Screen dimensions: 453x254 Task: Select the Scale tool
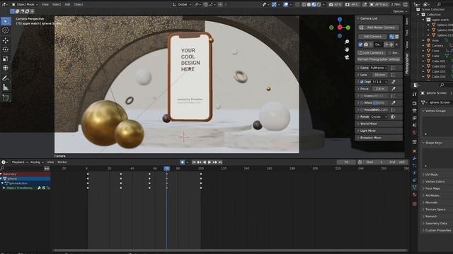point(6,59)
